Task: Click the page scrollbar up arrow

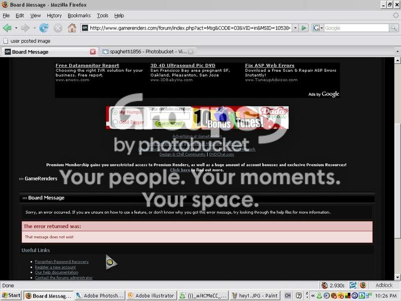Action: 397,60
